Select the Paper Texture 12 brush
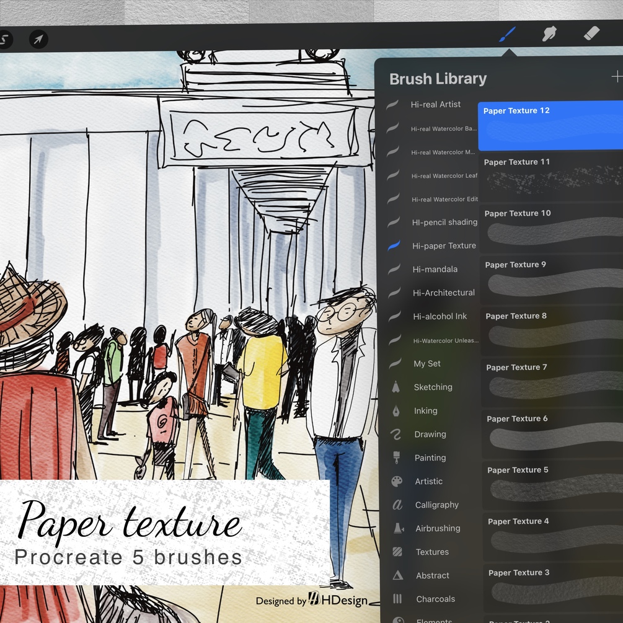623x623 pixels. point(550,126)
